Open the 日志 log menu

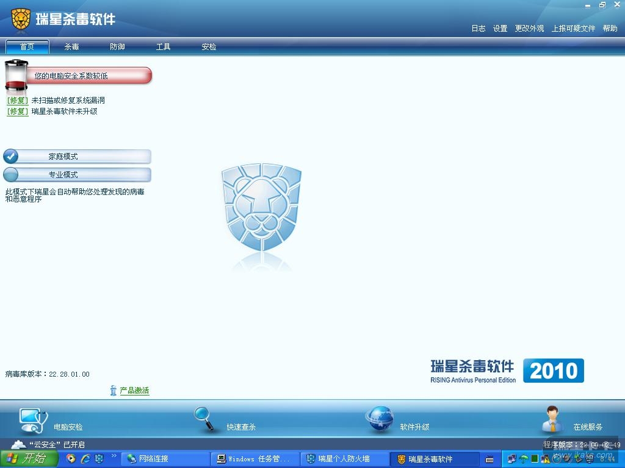coord(479,28)
